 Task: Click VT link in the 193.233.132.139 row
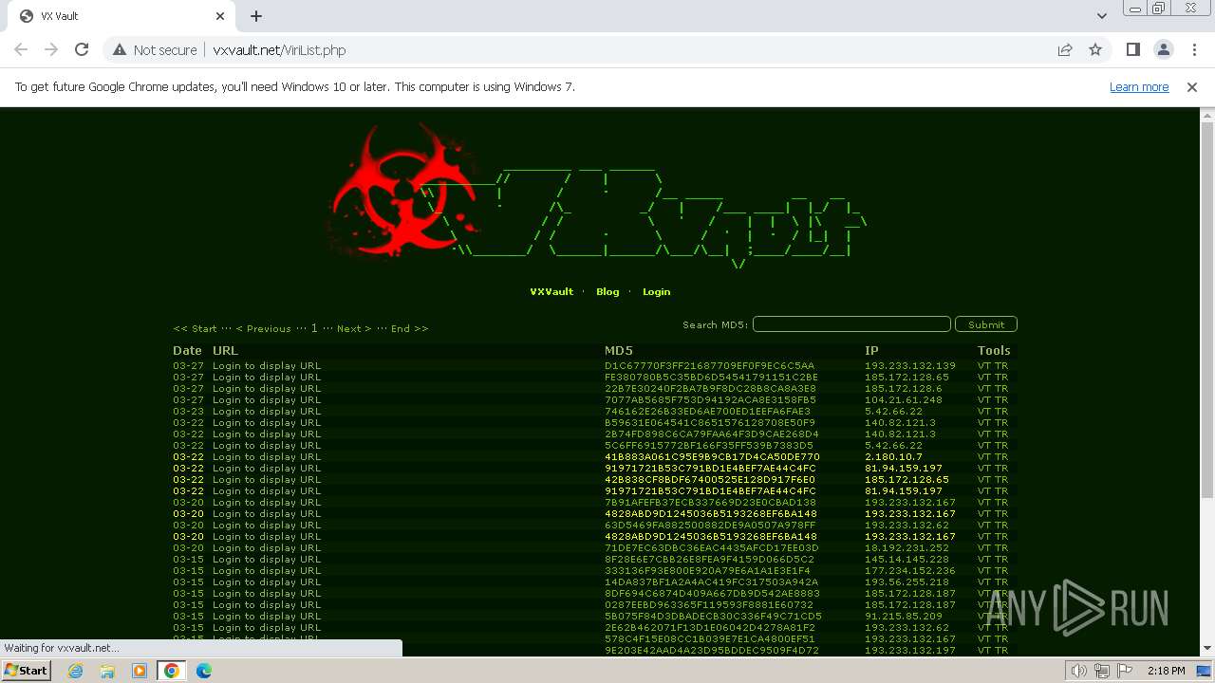pyautogui.click(x=984, y=365)
